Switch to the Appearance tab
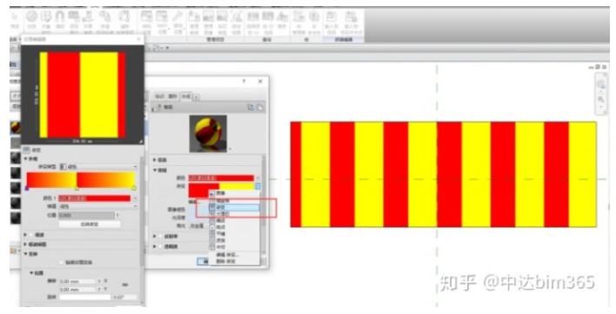The width and height of the screenshot is (616, 314). [x=186, y=97]
